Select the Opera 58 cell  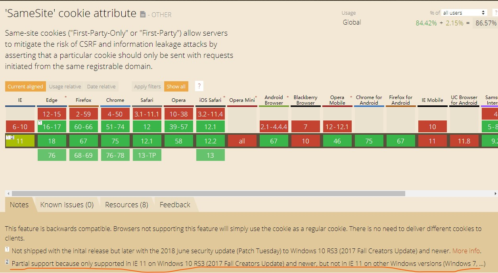click(x=178, y=141)
